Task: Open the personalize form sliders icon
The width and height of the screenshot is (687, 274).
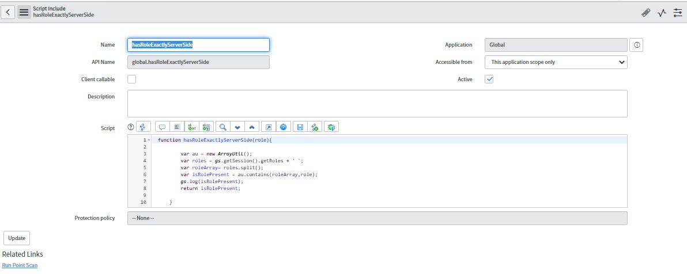Action: 678,13
